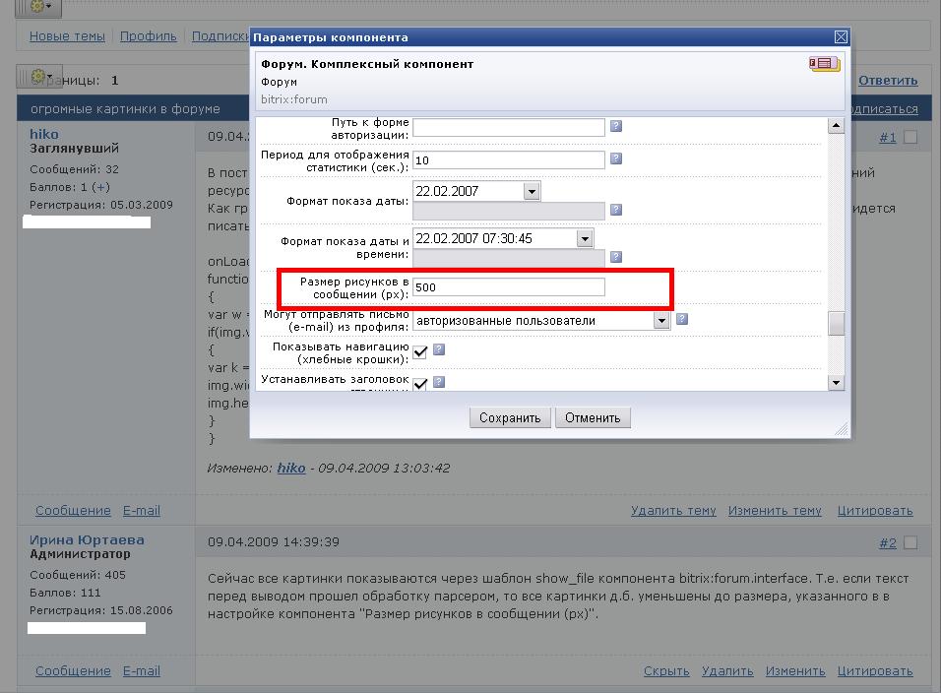This screenshot has width=941, height=693.
Task: Click help icon next to Период для отображения статистики
Action: (616, 158)
